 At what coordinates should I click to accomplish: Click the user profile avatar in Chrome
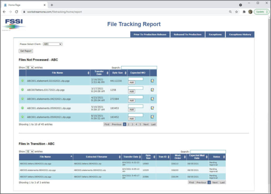point(250,12)
